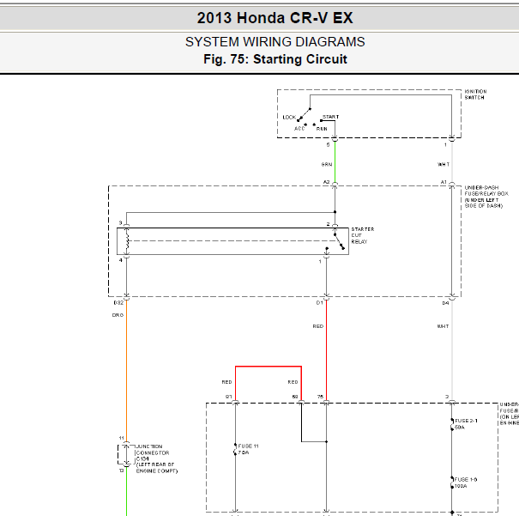Click the '2013 Honda CR-V EX' heading
519x516 pixels.
[x=275, y=18]
